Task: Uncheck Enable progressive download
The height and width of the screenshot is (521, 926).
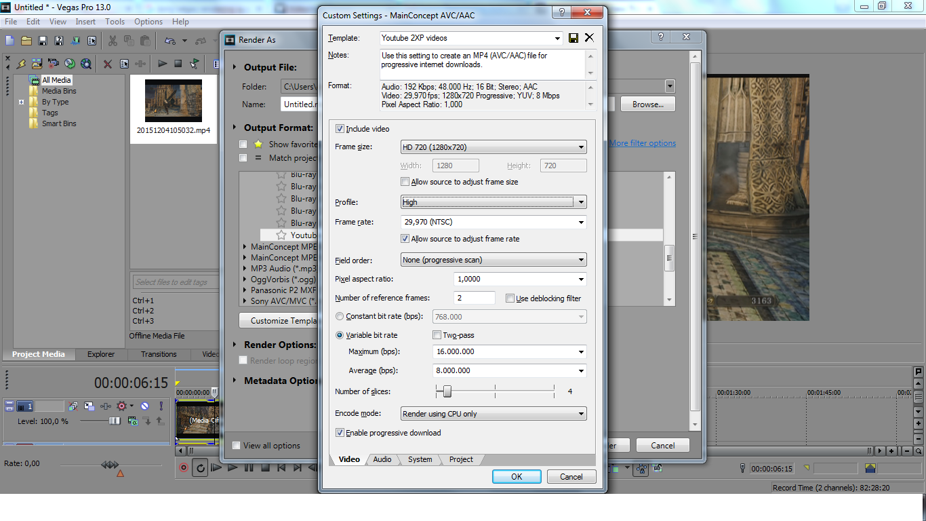Action: point(340,433)
